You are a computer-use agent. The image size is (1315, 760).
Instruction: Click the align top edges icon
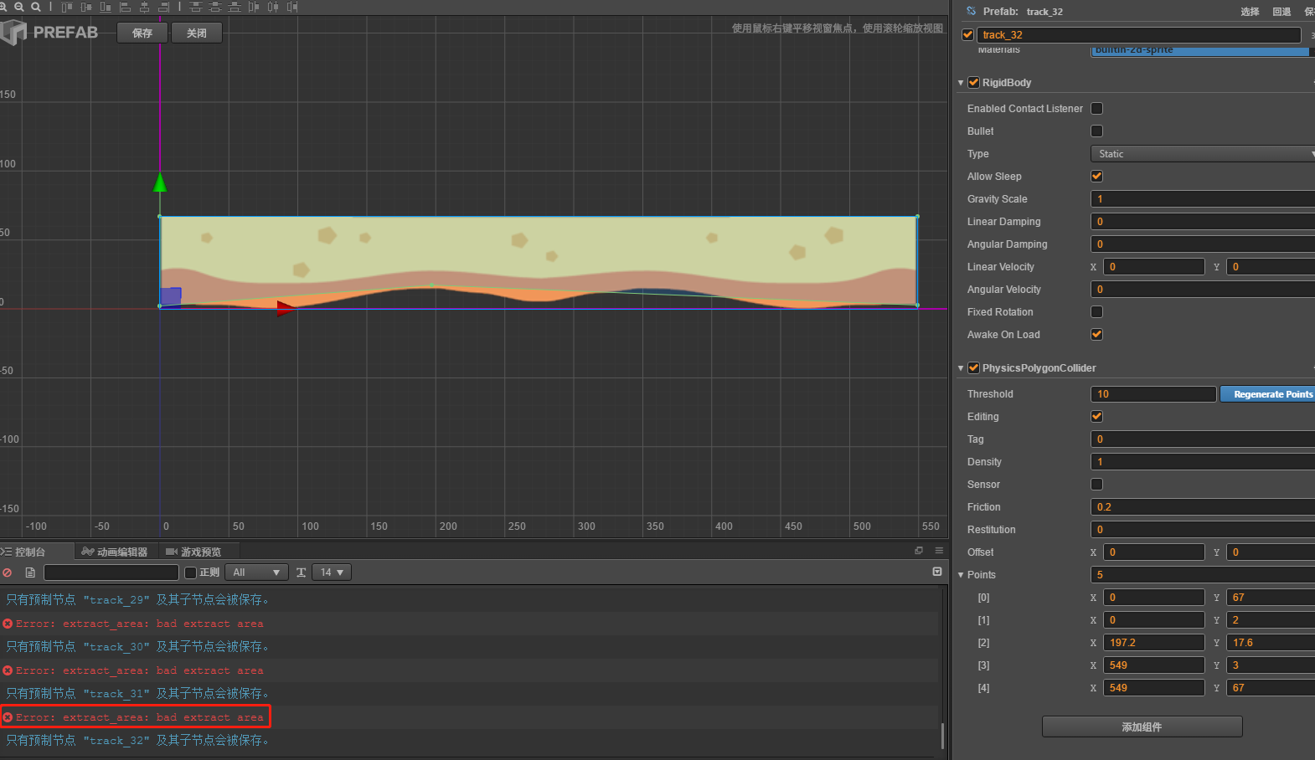point(67,7)
